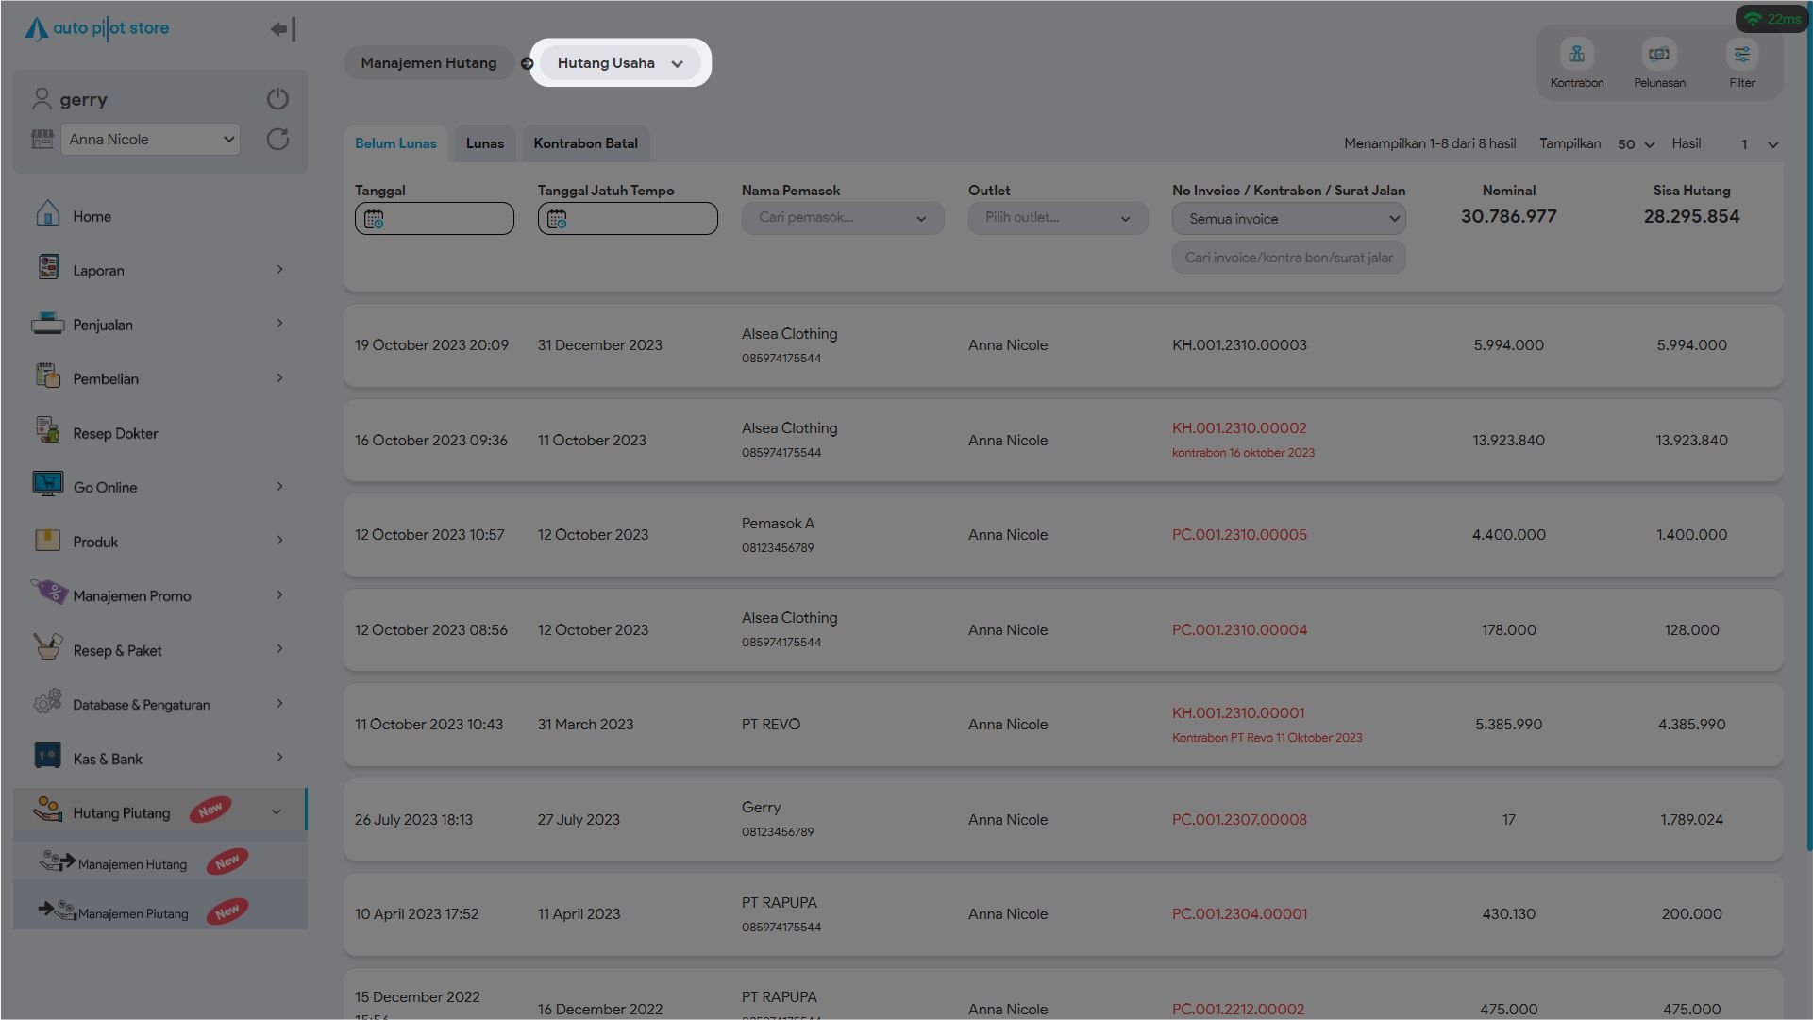The height and width of the screenshot is (1020, 1813).
Task: Open the Home icon in the sidebar
Action: click(47, 215)
